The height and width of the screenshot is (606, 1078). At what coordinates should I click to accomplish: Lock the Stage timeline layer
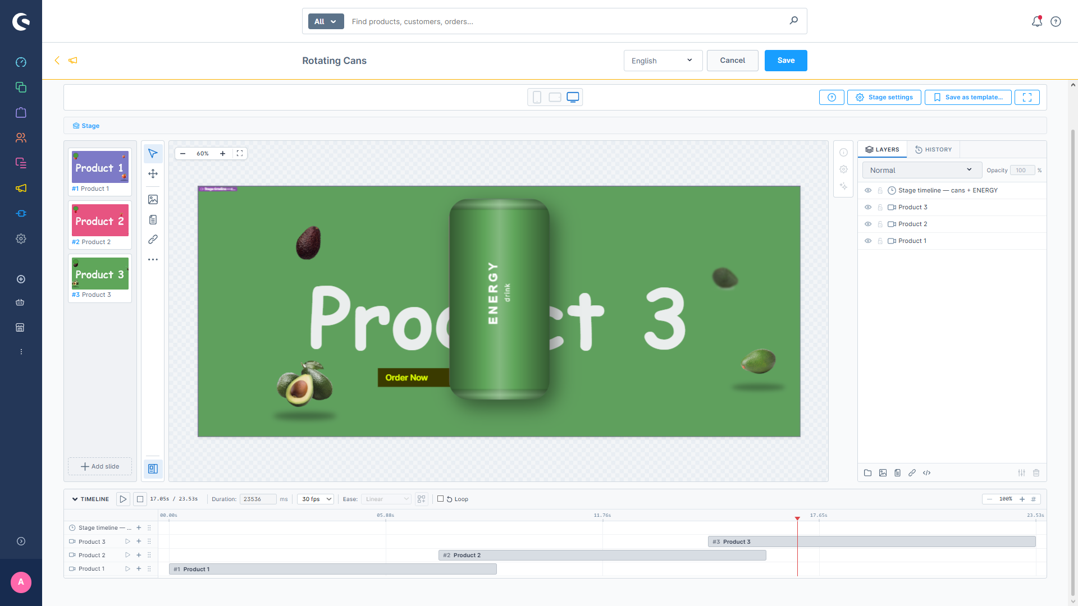pos(880,191)
